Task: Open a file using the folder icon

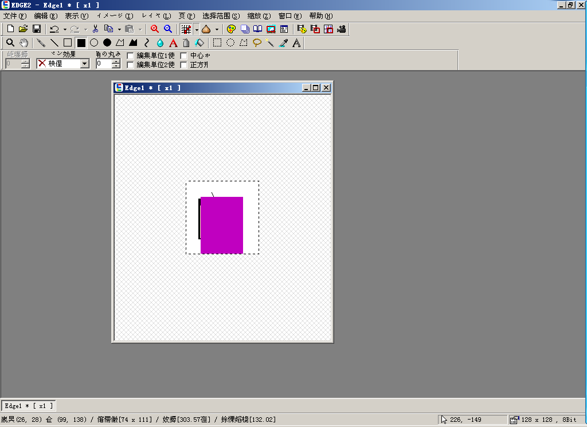Action: (x=23, y=29)
